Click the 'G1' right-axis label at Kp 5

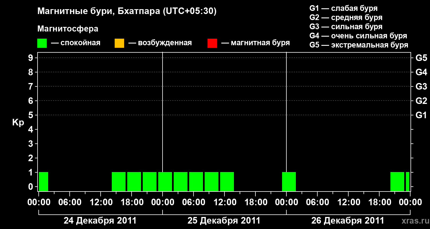(421, 115)
